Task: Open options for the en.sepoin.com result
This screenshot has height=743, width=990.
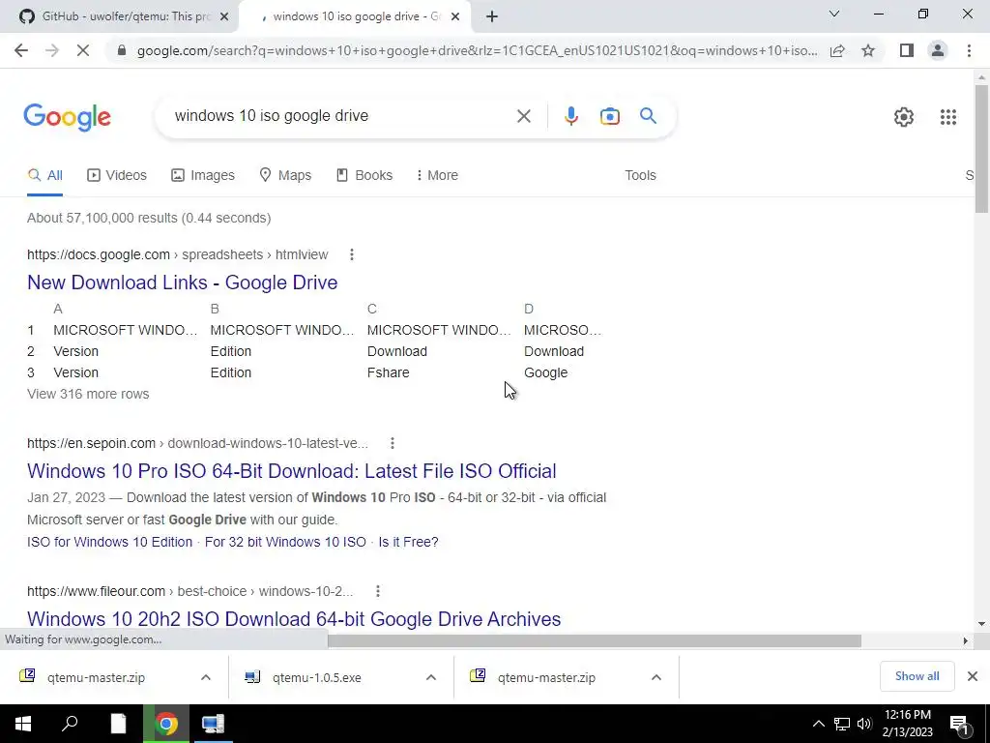Action: 393,443
